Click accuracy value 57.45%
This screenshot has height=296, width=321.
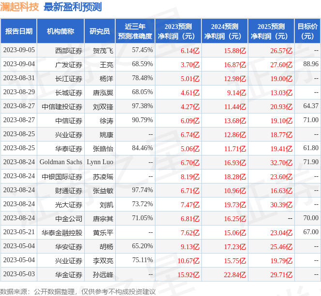(x=142, y=50)
